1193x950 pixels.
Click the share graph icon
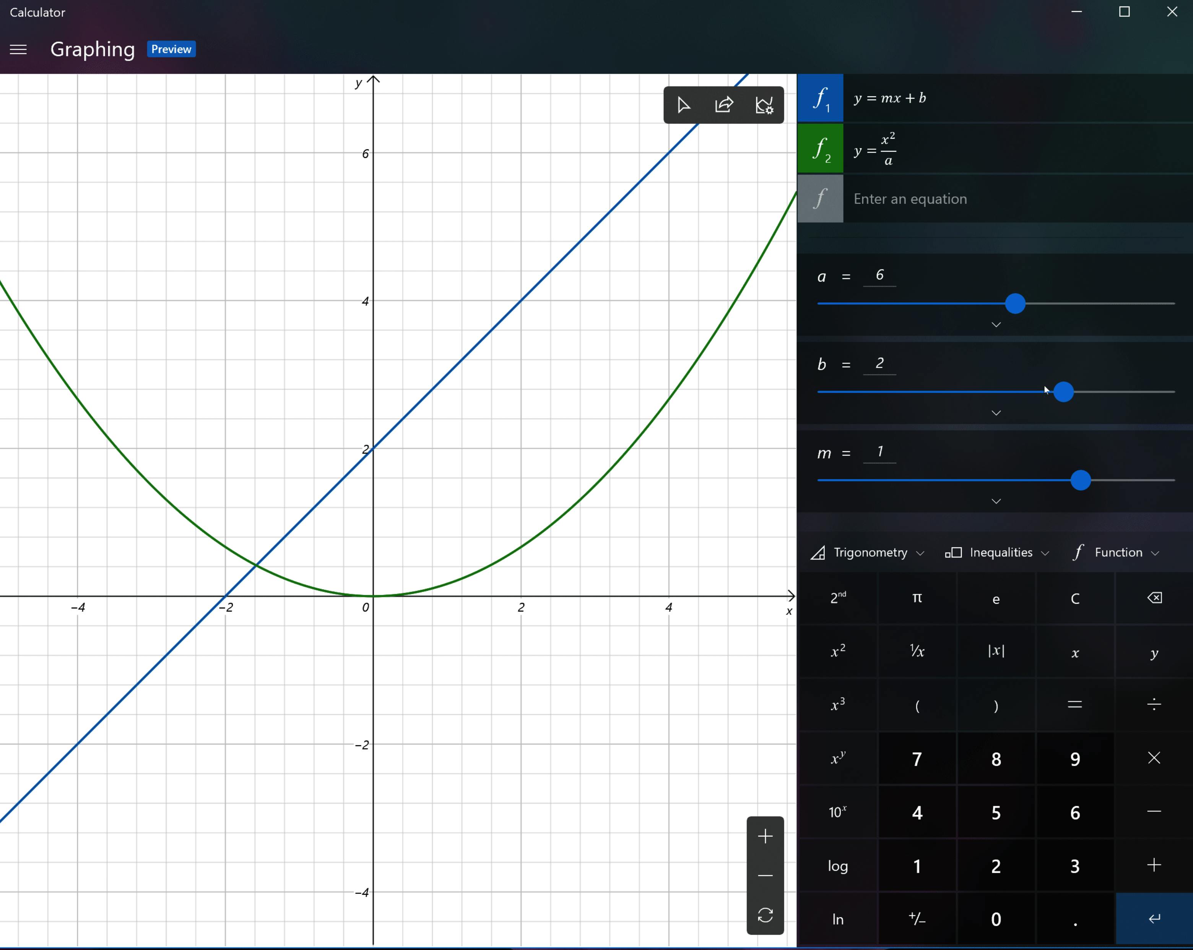click(724, 105)
